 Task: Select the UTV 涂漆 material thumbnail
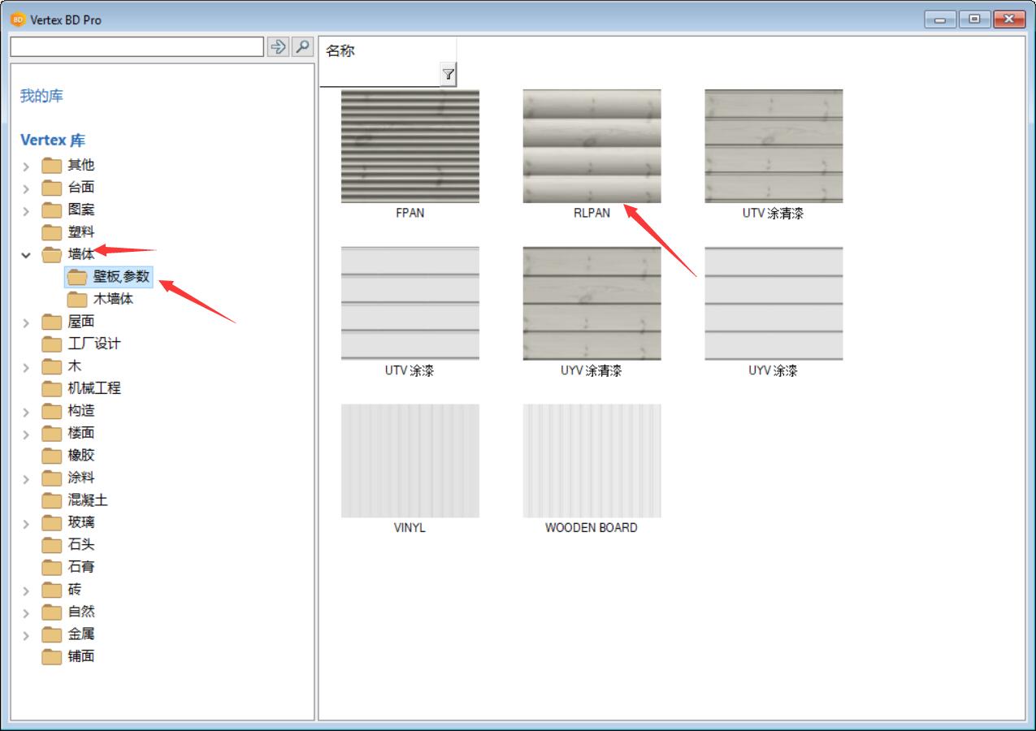click(x=410, y=304)
